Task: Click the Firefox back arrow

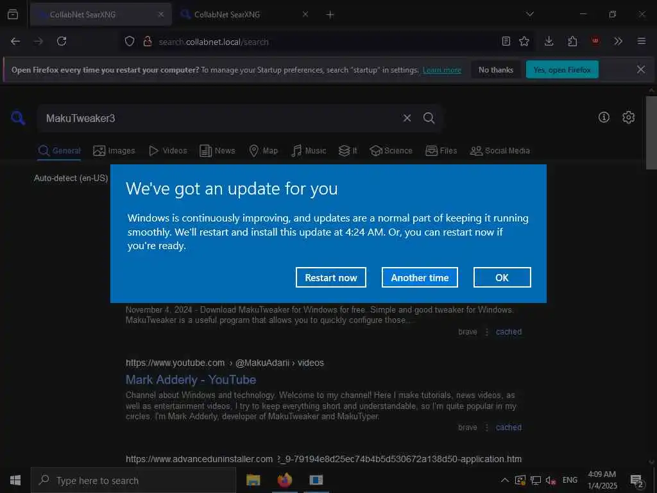Action: pos(15,42)
